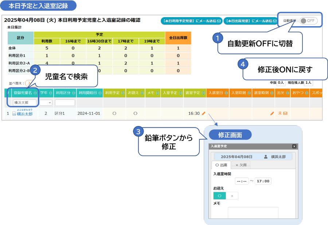This screenshot has width=328, height=225.
Task: Click the 16:30 exit schedule value
Action: click(x=194, y=114)
